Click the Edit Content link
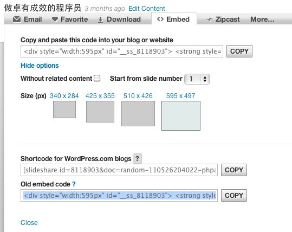 click(x=147, y=8)
